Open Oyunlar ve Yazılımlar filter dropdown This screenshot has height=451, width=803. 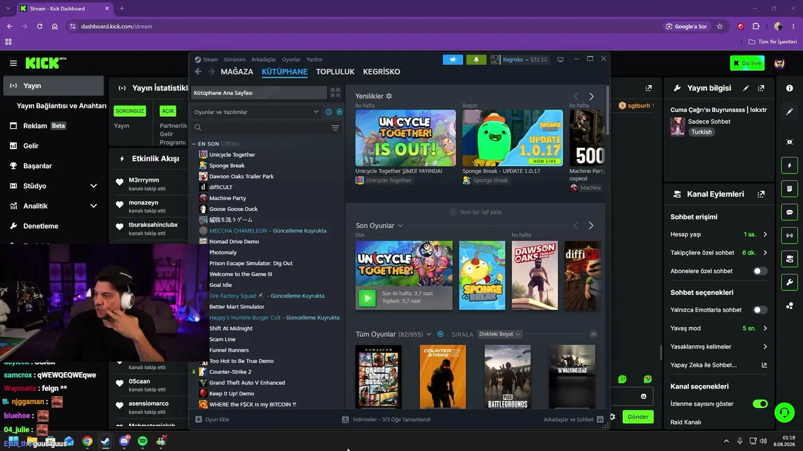coord(257,112)
